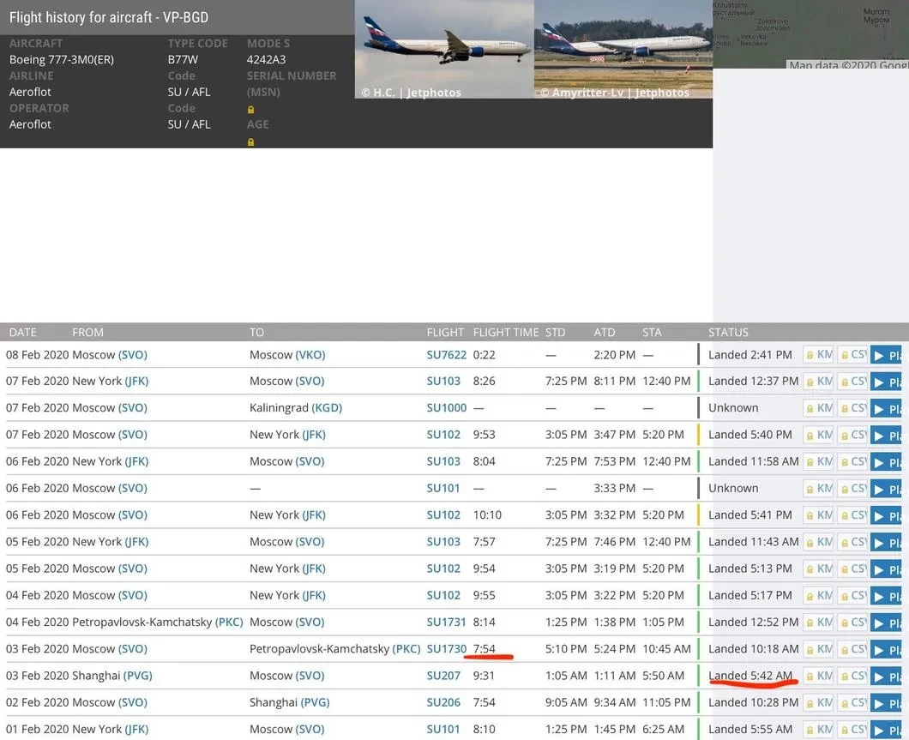The height and width of the screenshot is (740, 909).
Task: Open PKC destination link in SU1730 row
Action: [x=406, y=649]
